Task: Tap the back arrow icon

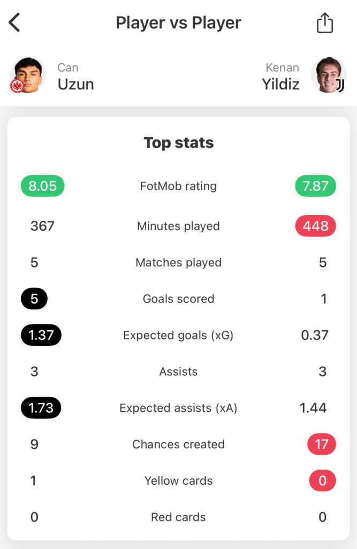Action: [x=14, y=23]
